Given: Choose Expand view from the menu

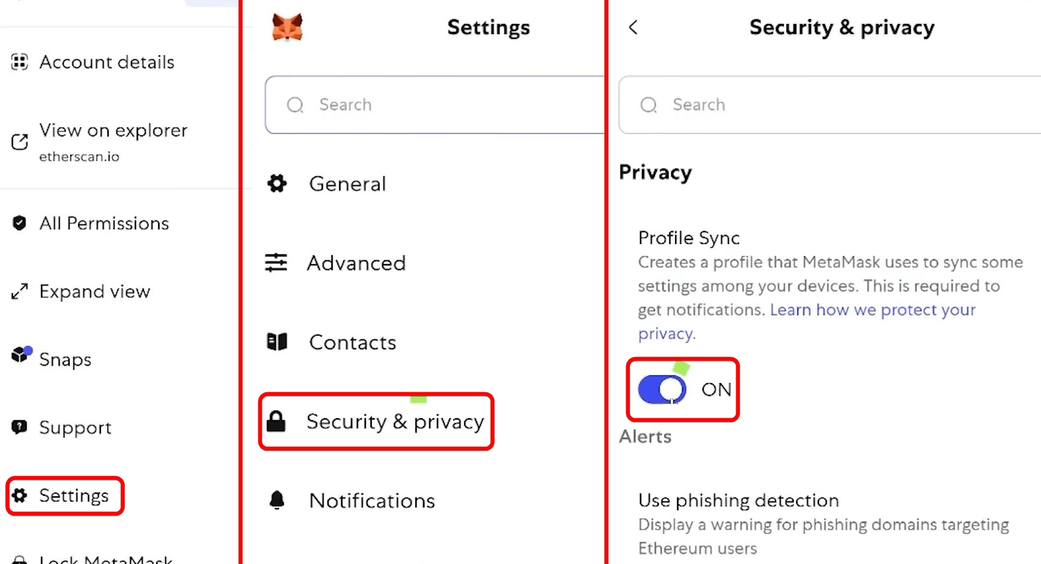Looking at the screenshot, I should pos(94,291).
